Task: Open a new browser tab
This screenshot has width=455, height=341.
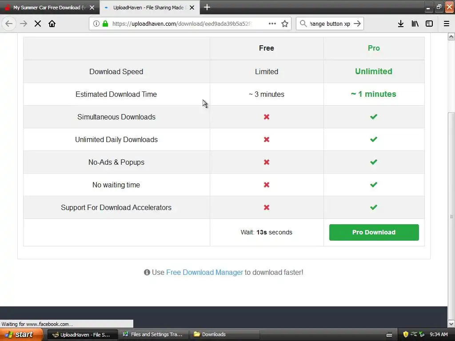Action: pos(207,7)
